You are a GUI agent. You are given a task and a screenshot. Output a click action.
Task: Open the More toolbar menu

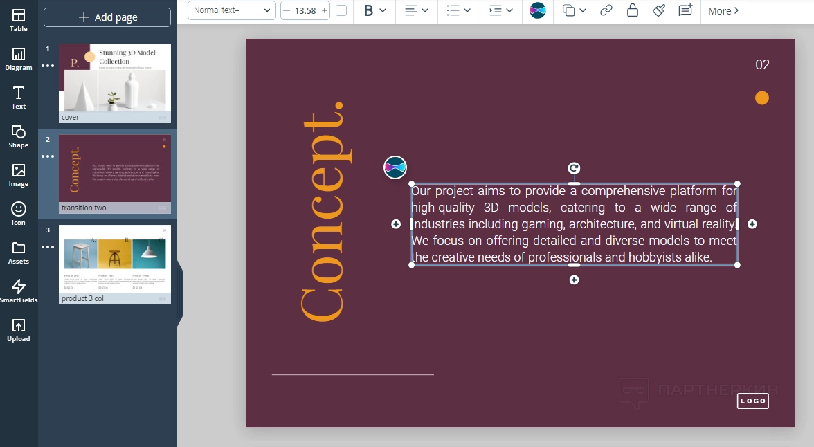(723, 10)
